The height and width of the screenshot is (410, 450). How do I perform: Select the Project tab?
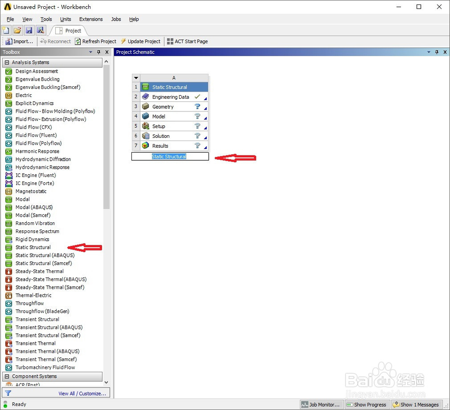(68, 31)
